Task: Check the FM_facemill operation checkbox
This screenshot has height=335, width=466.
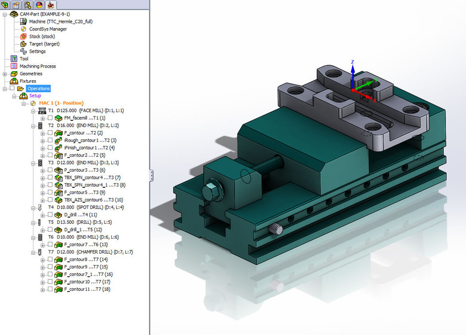Action: [x=50, y=118]
